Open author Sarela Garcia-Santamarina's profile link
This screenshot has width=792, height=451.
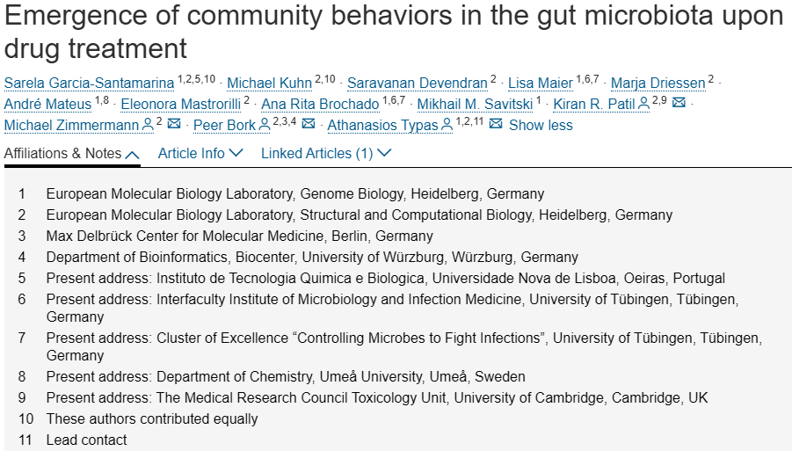89,83
